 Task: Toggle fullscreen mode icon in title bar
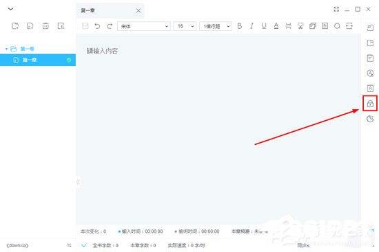336,9
